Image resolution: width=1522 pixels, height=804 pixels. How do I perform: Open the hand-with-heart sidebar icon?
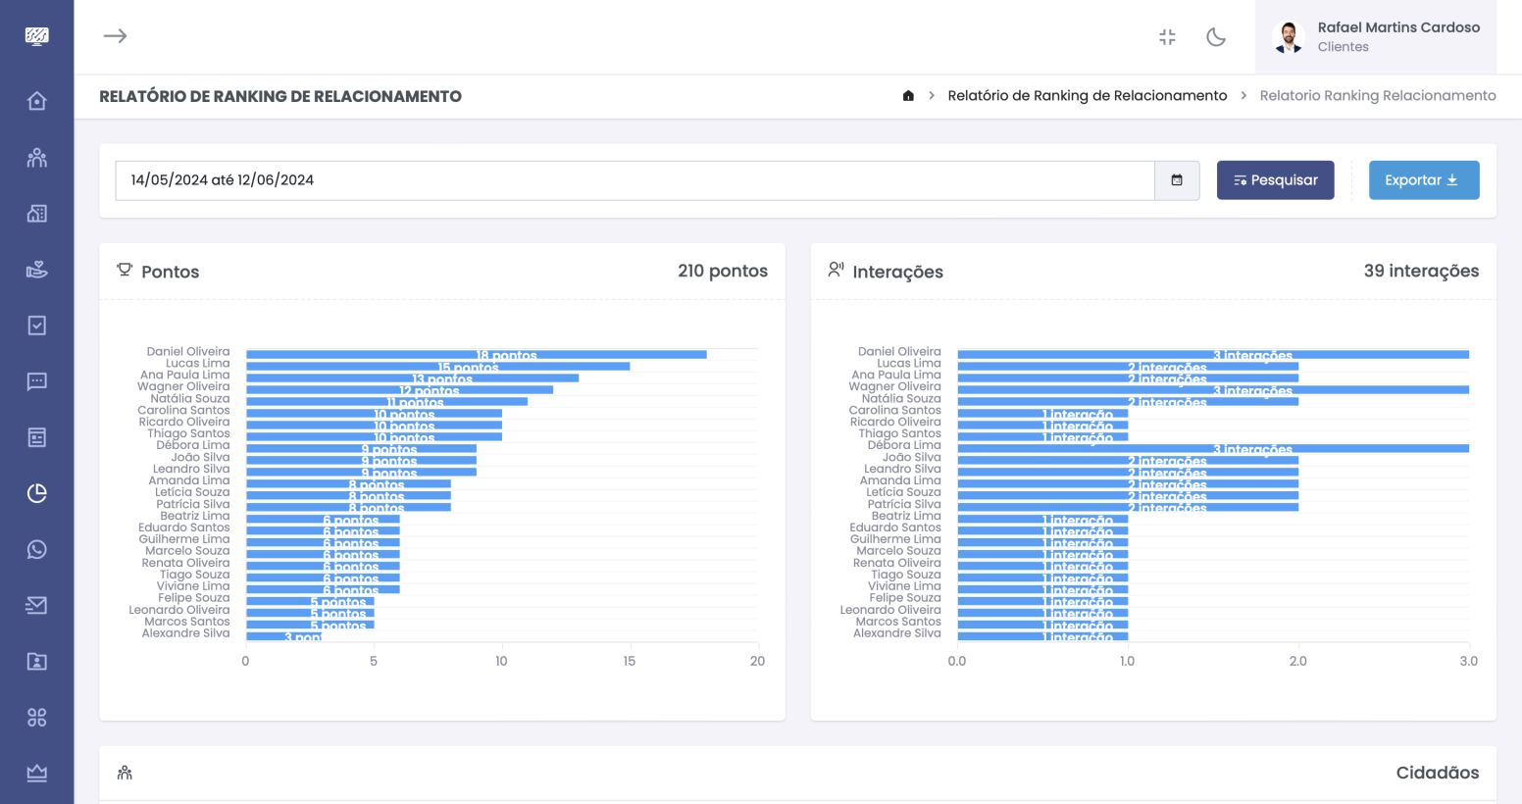pos(36,270)
